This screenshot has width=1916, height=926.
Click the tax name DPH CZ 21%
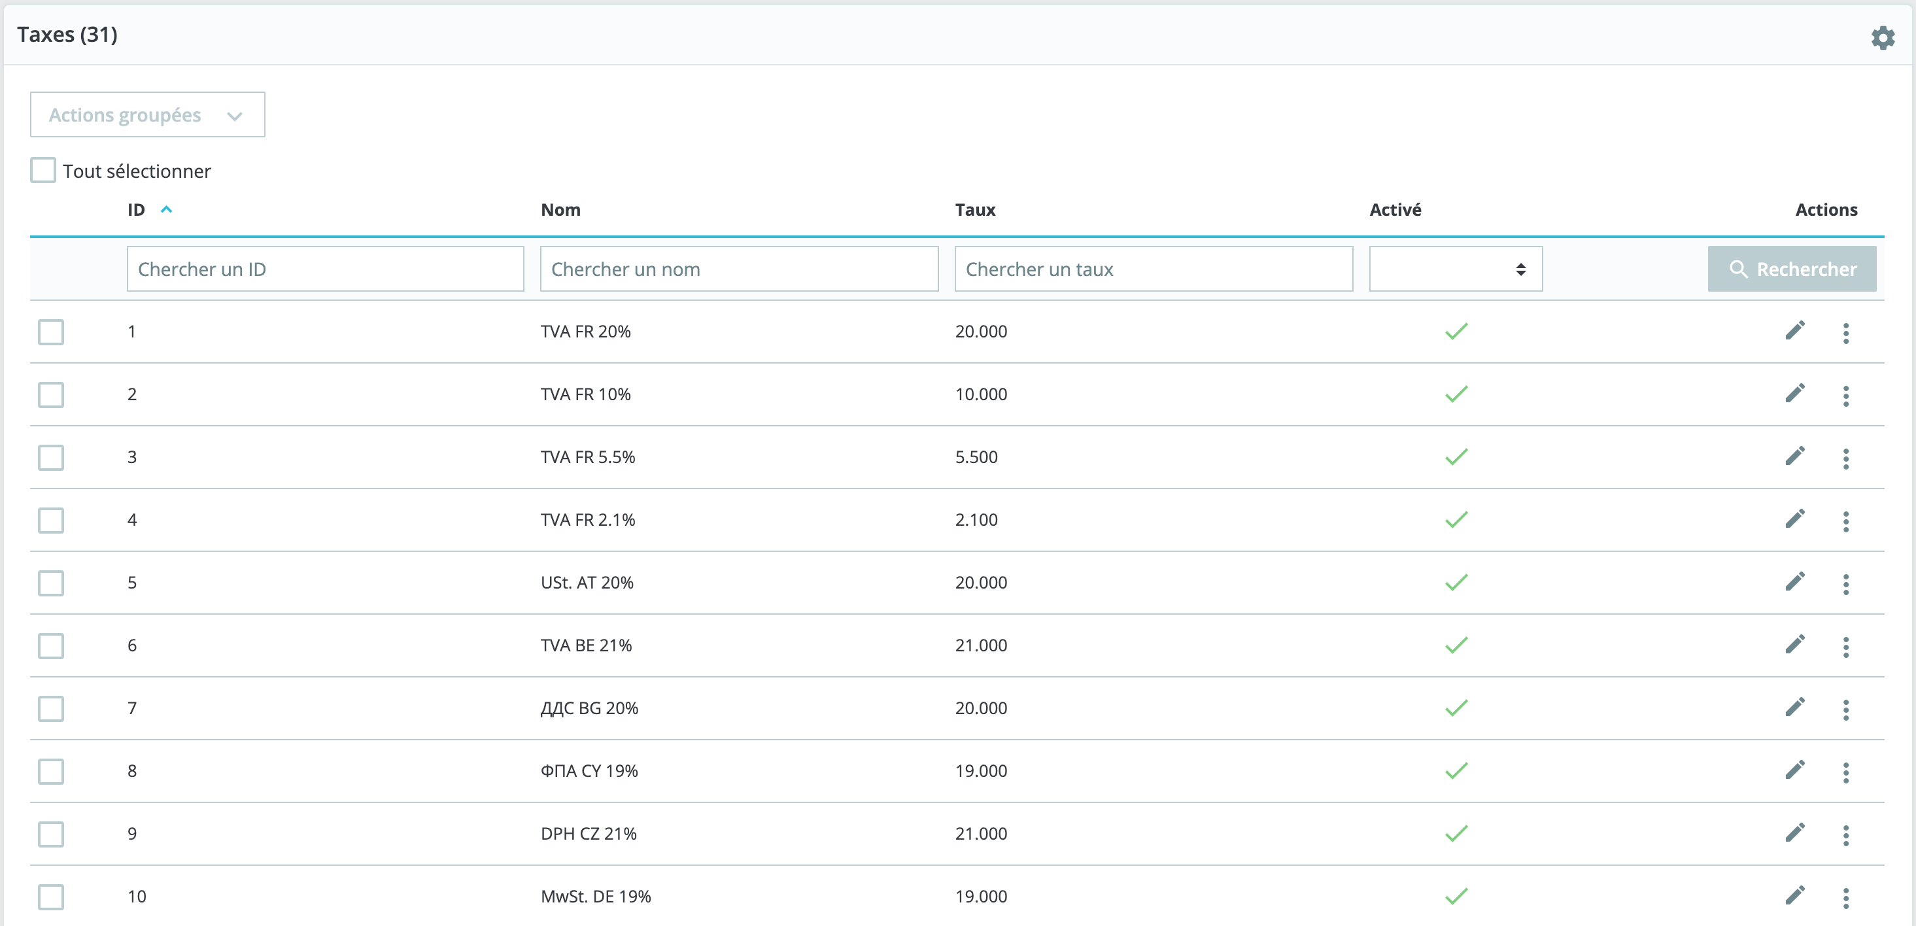(x=589, y=833)
